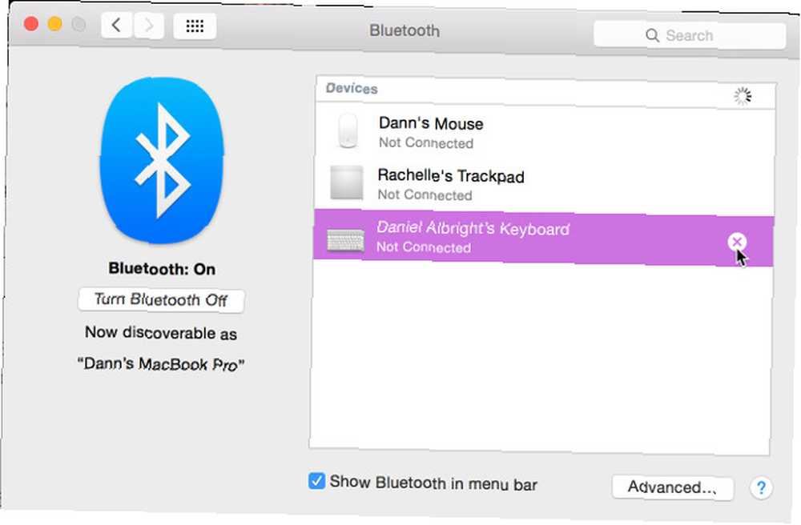Viewport: 801px width, 525px height.
Task: Go forward with the right arrow button
Action: [x=149, y=26]
